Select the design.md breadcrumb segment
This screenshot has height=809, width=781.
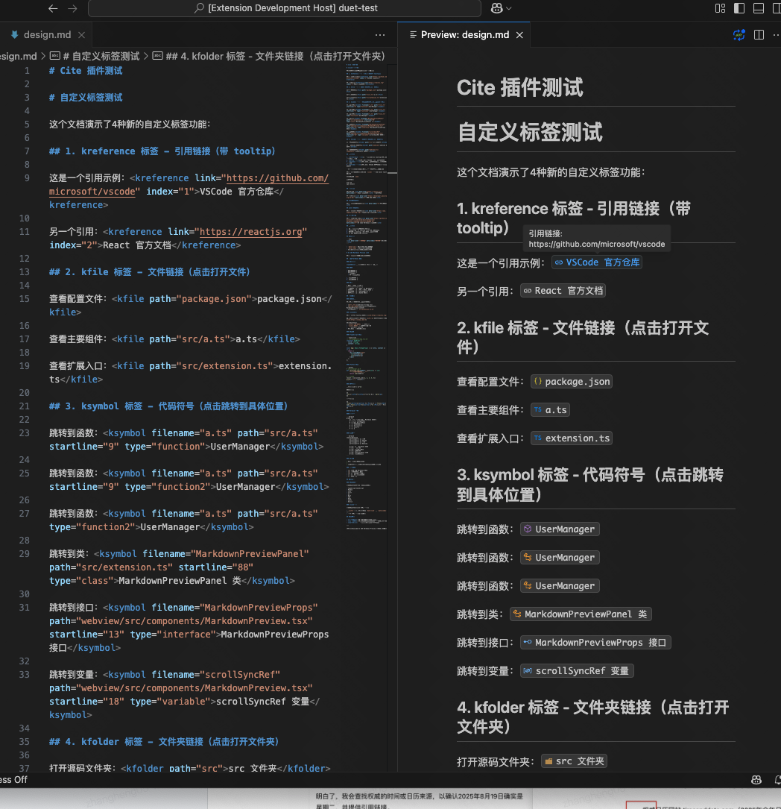(18, 56)
